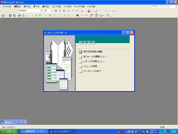Click the Help question mark toolbar icon
Viewport: 178px width, 134px height.
pyautogui.click(x=108, y=15)
